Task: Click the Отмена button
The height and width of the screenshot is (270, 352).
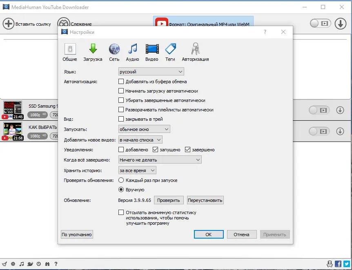Action: tap(242, 235)
